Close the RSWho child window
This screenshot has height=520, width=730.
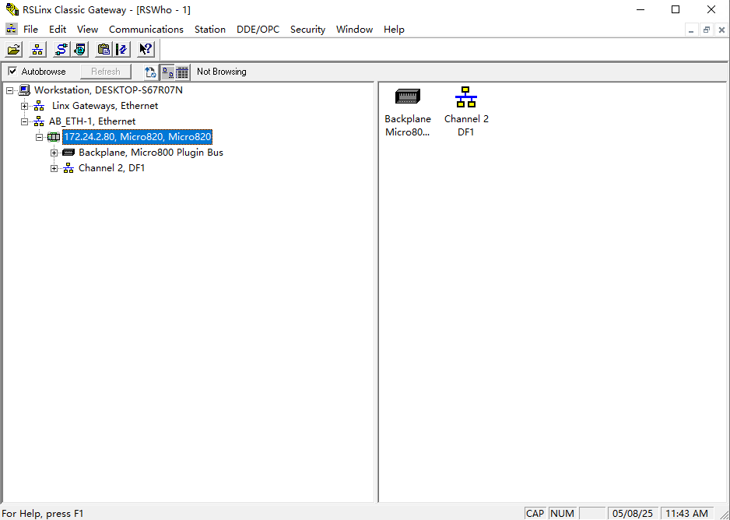[721, 30]
